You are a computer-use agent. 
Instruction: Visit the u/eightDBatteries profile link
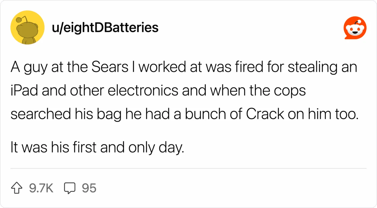point(105,27)
